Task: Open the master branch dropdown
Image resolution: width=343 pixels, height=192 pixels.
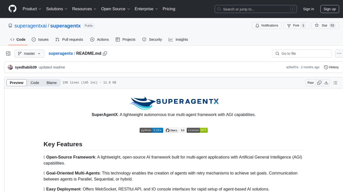Action: click(x=29, y=54)
